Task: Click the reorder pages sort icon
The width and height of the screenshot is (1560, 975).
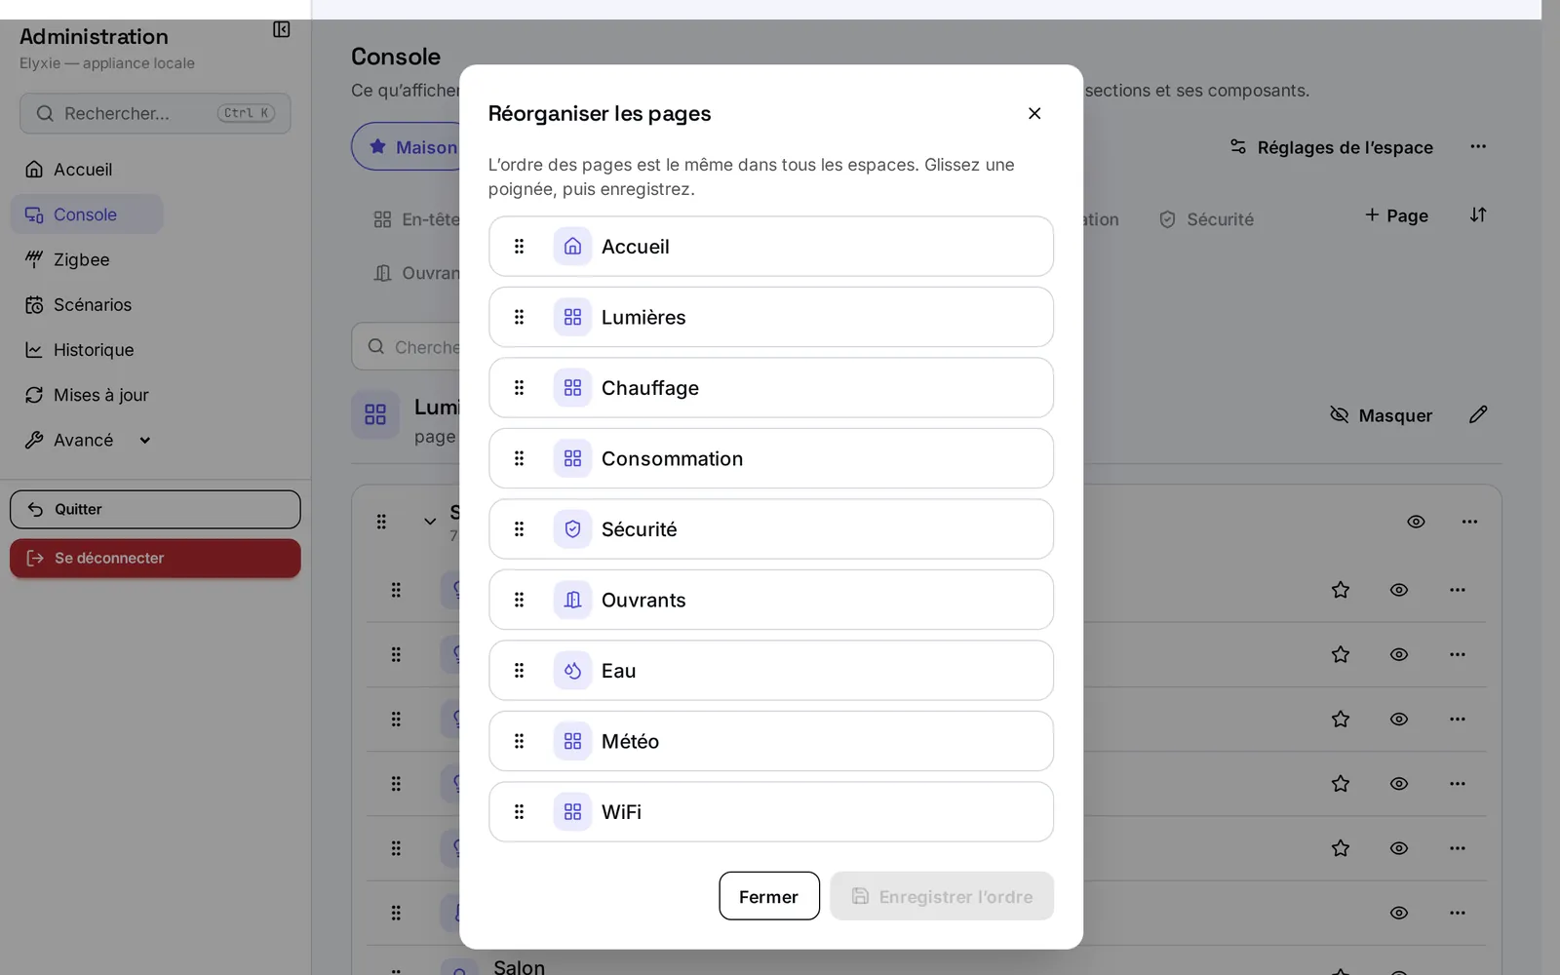Action: (1478, 214)
